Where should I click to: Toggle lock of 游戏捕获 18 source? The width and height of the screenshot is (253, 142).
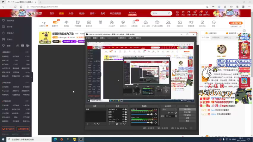[126, 109]
